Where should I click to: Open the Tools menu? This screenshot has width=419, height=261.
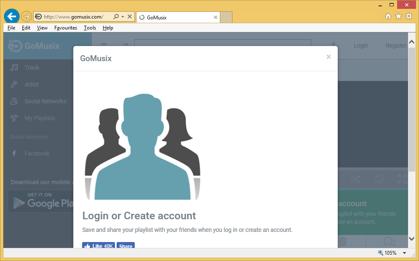(x=90, y=28)
